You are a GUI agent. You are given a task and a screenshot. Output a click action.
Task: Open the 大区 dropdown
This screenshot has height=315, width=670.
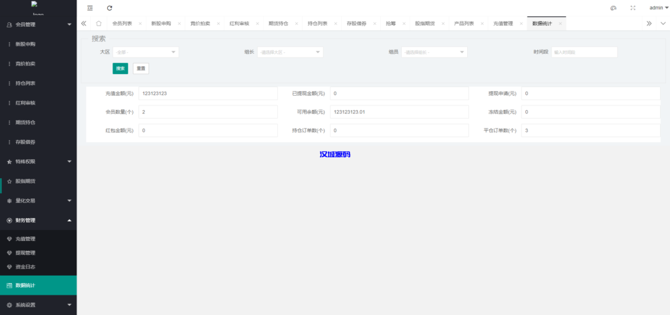146,52
